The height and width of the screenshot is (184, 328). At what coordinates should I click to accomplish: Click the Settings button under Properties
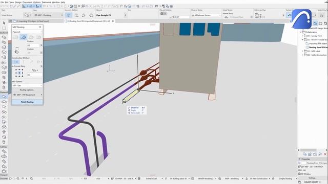(312, 178)
